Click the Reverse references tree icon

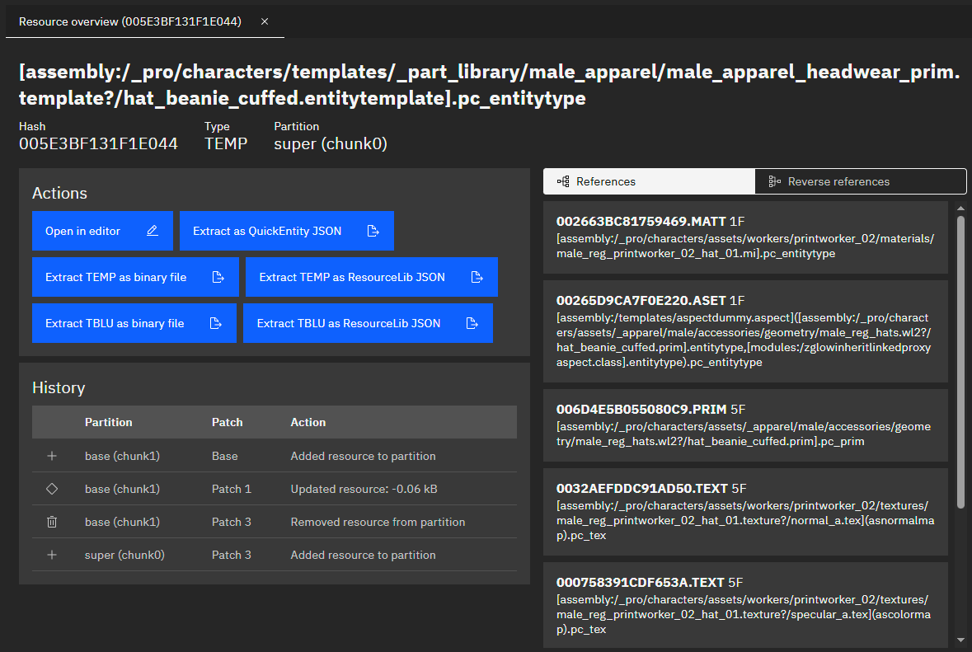point(774,181)
